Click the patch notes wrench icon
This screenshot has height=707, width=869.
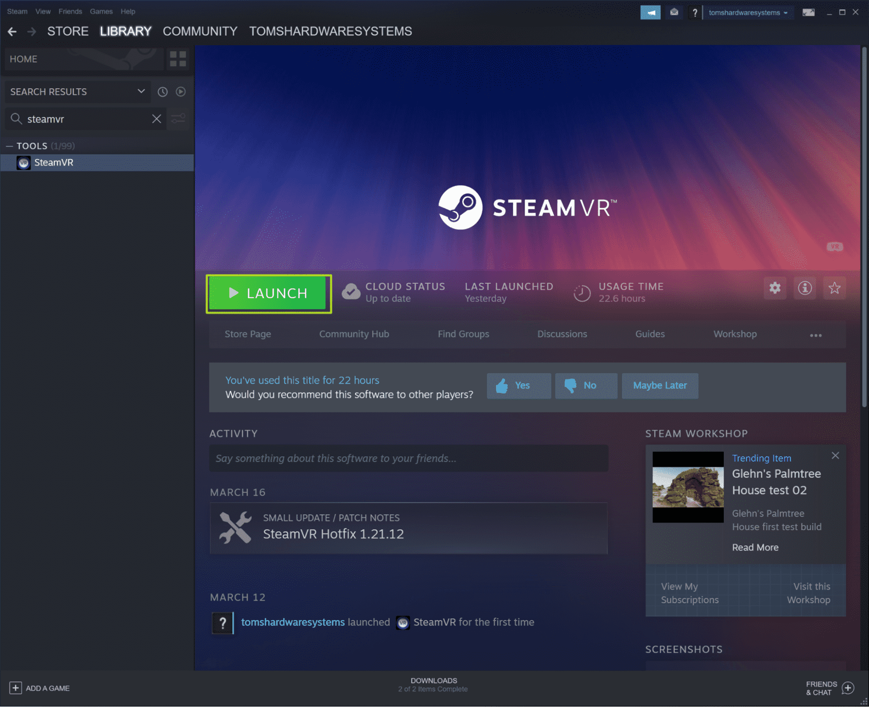[x=235, y=528]
